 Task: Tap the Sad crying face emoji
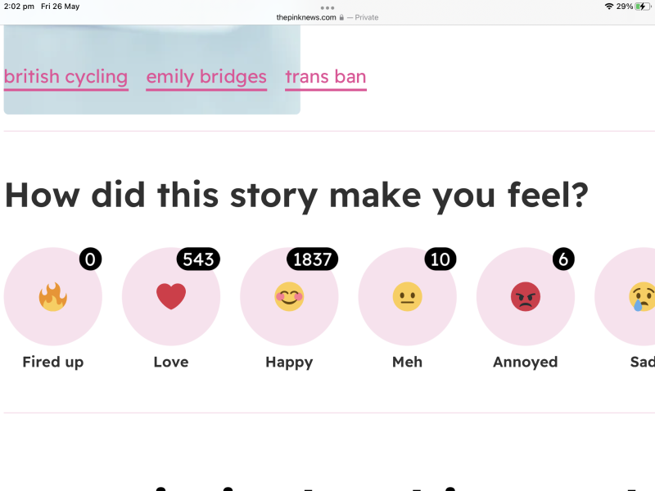pyautogui.click(x=641, y=296)
